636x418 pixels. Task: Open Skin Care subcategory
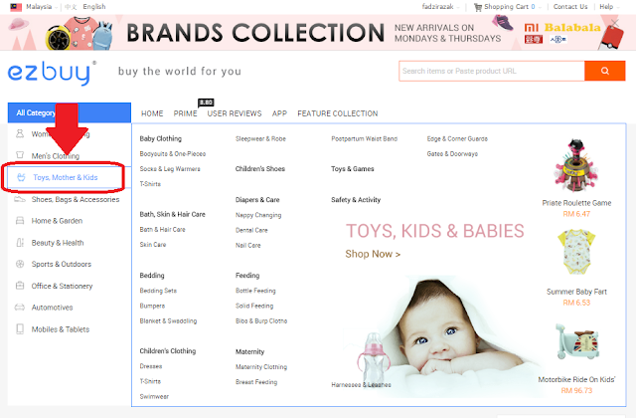[152, 245]
